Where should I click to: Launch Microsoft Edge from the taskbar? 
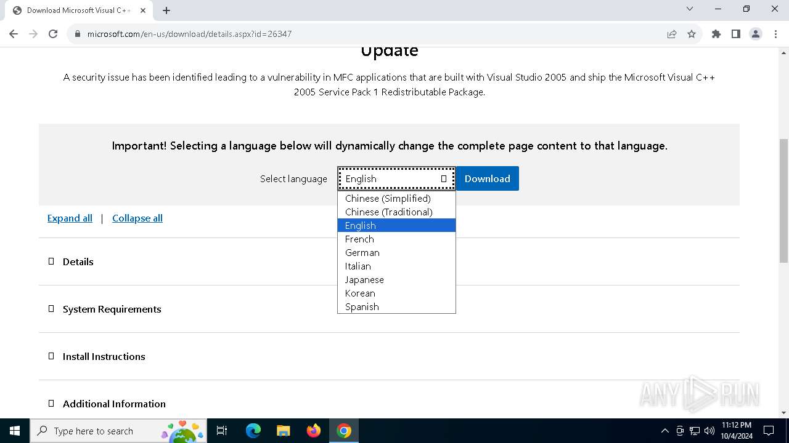(253, 431)
